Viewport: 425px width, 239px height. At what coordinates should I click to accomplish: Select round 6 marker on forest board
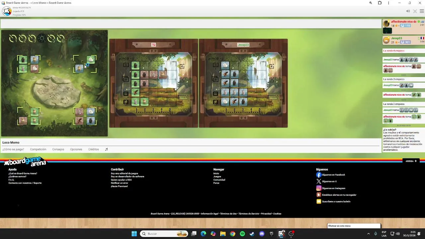coord(61,39)
